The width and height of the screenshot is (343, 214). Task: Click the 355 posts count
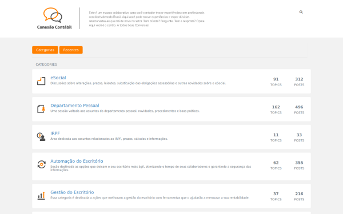pyautogui.click(x=299, y=163)
